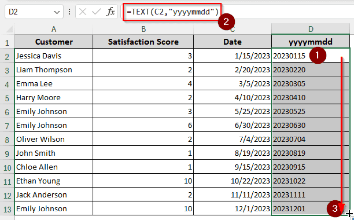Select column header A
This screenshot has height=220, width=354.
[54, 28]
